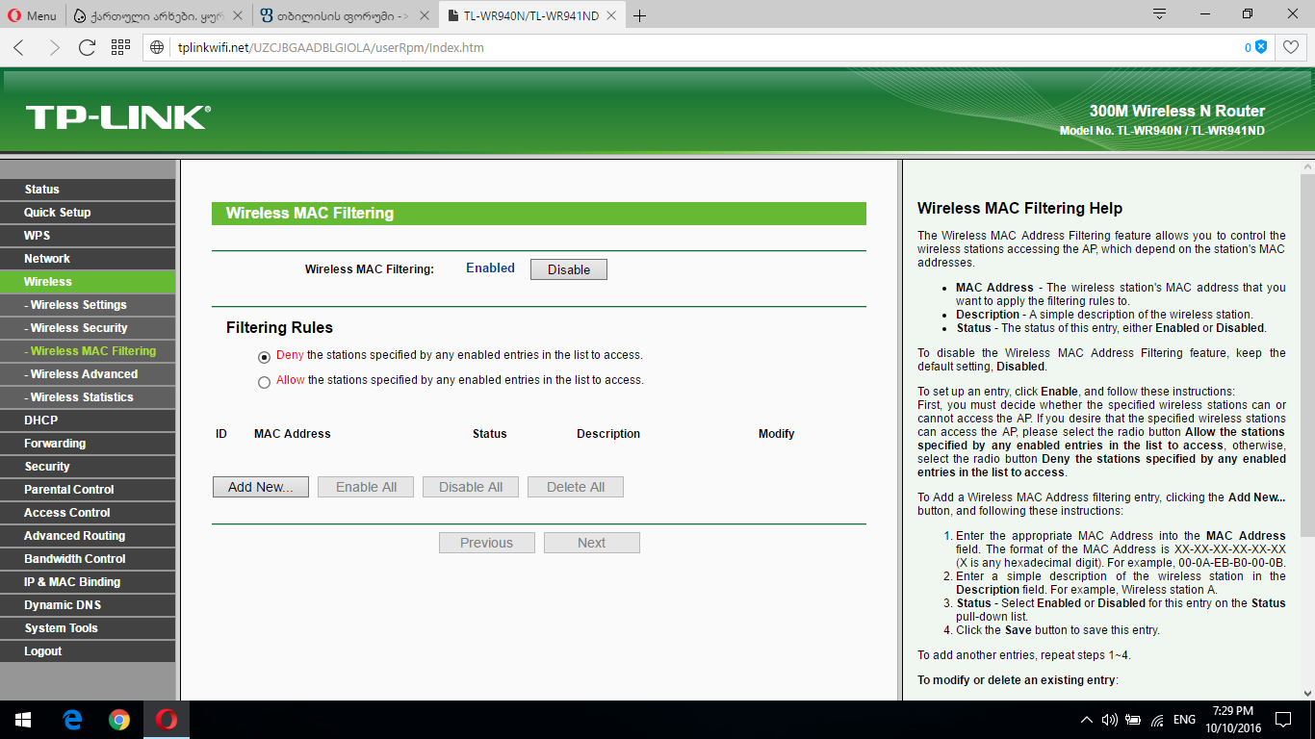Open the Forwarding menu section
1315x739 pixels.
tap(88, 444)
